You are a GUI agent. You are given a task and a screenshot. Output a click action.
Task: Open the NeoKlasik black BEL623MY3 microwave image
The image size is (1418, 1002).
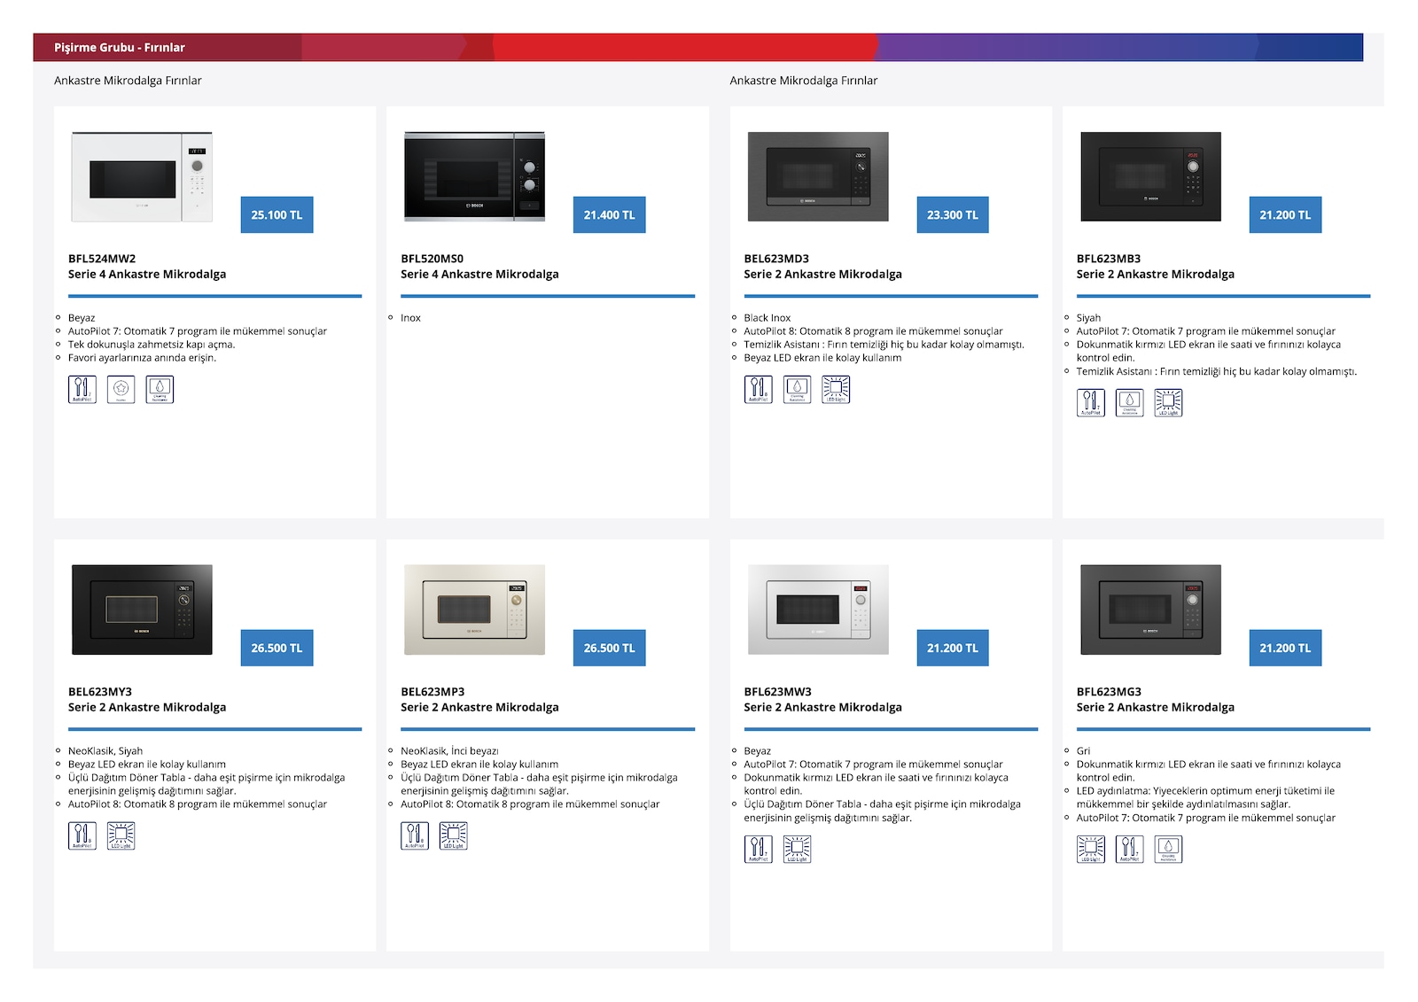click(142, 610)
